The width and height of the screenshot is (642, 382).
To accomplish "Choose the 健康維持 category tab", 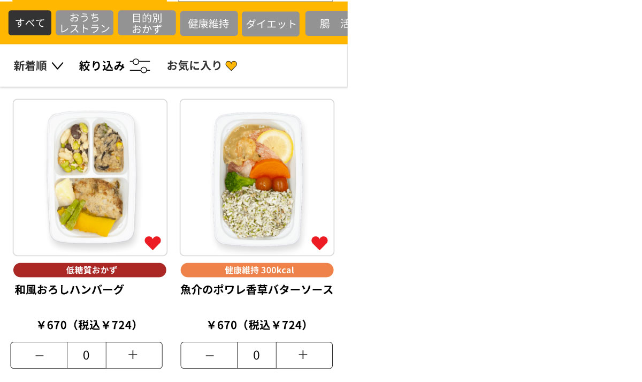I will (209, 24).
